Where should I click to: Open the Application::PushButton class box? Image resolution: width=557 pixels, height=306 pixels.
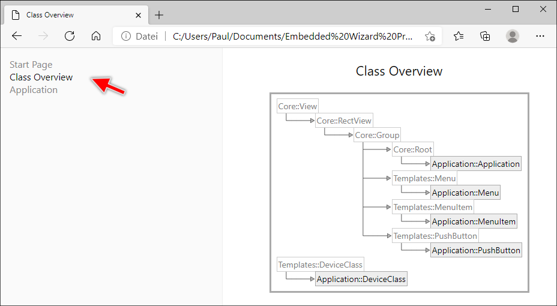tap(476, 250)
